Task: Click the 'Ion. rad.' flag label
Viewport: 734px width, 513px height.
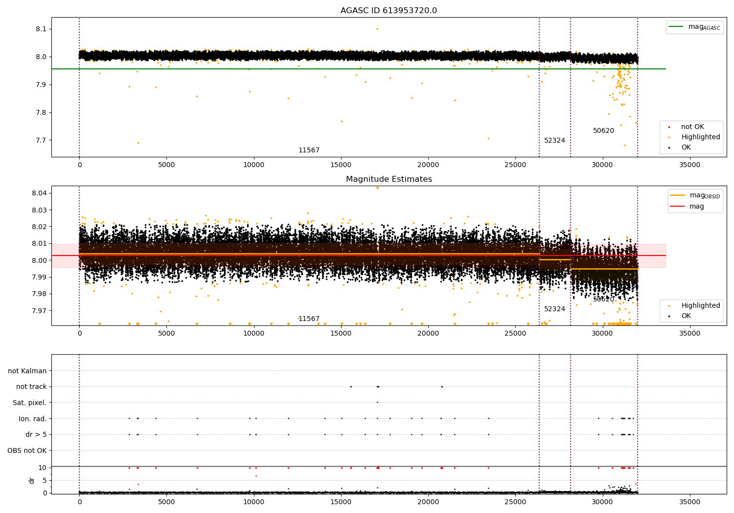Action: coord(33,419)
